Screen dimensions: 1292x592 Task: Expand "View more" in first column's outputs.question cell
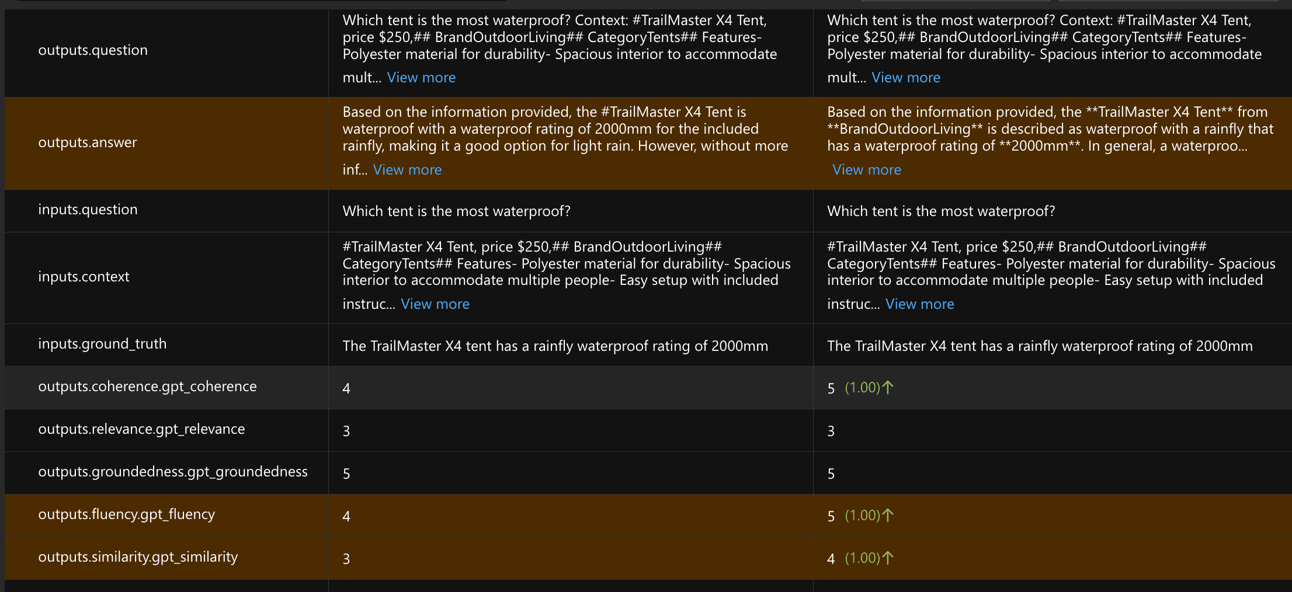click(421, 78)
